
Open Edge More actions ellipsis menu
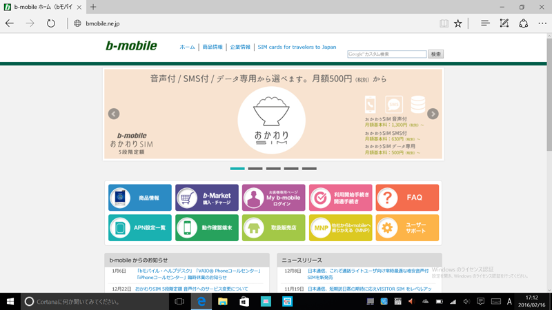[x=542, y=23]
